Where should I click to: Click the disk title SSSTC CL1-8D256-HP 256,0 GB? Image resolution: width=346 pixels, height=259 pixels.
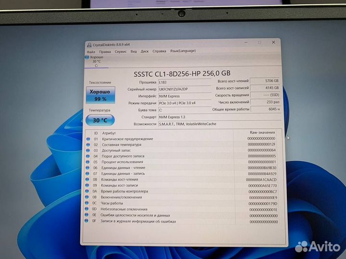tap(182, 73)
